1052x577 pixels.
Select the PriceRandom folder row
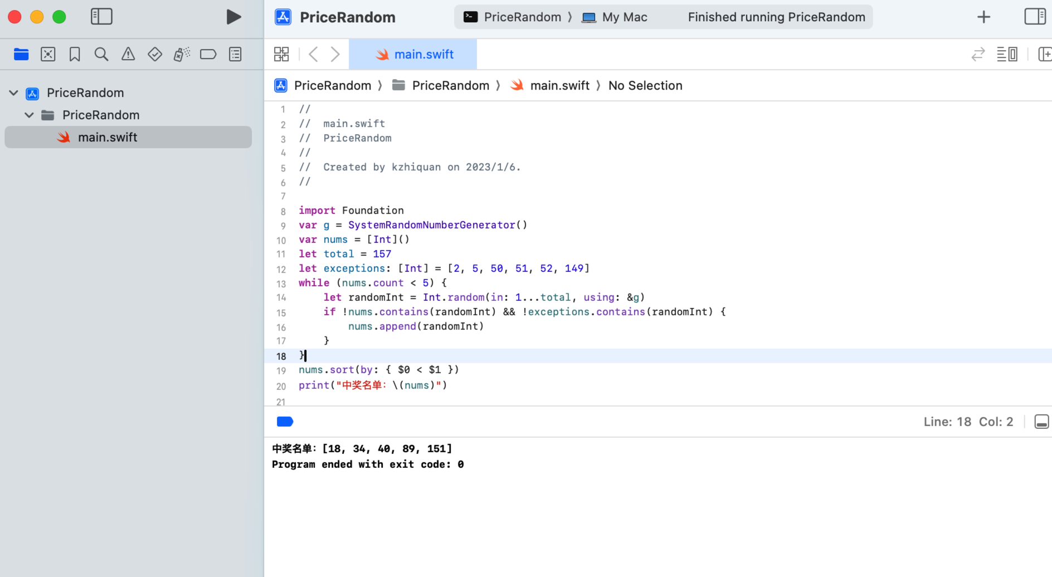point(128,115)
